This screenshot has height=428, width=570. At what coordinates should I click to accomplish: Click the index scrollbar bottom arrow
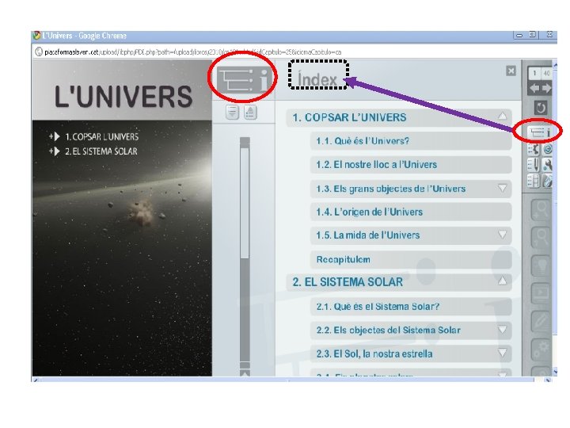245,373
